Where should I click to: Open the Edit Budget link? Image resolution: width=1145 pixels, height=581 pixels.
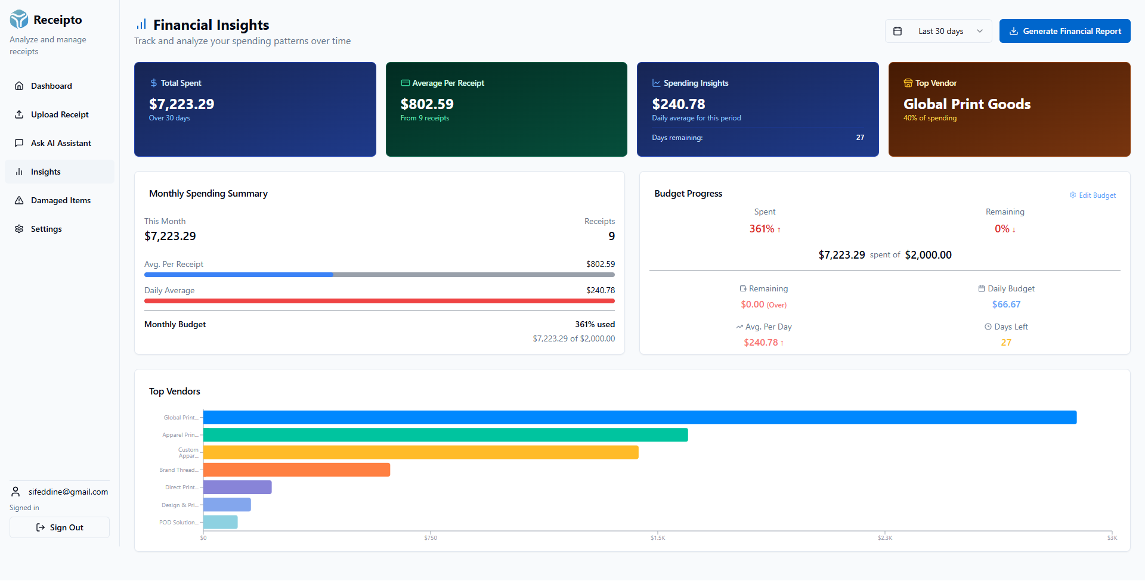pos(1093,195)
